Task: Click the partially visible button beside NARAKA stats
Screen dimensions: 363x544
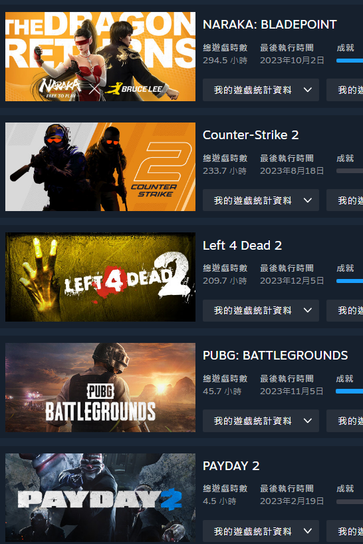Action: click(x=344, y=90)
